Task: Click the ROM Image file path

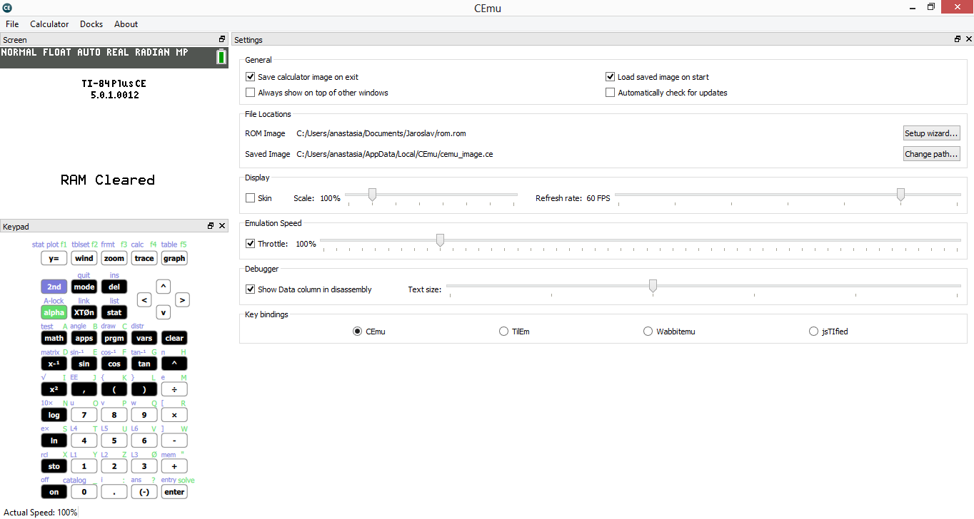Action: pos(381,133)
